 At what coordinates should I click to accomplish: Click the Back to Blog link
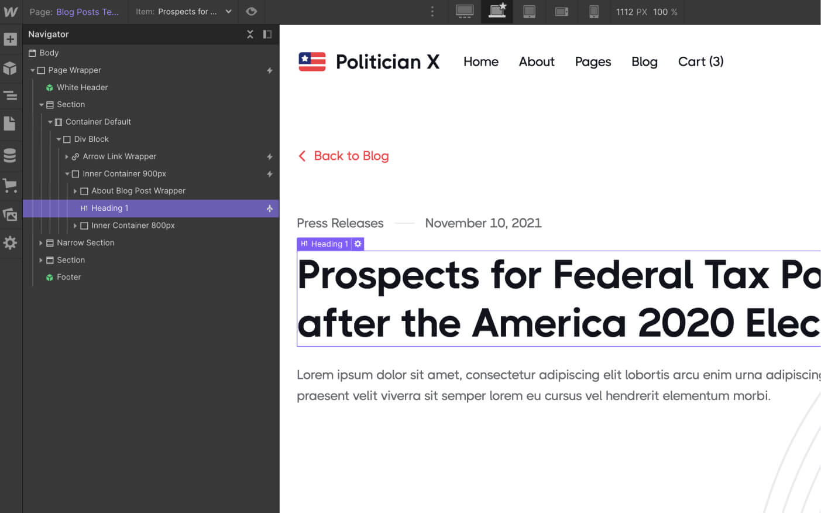pyautogui.click(x=343, y=156)
